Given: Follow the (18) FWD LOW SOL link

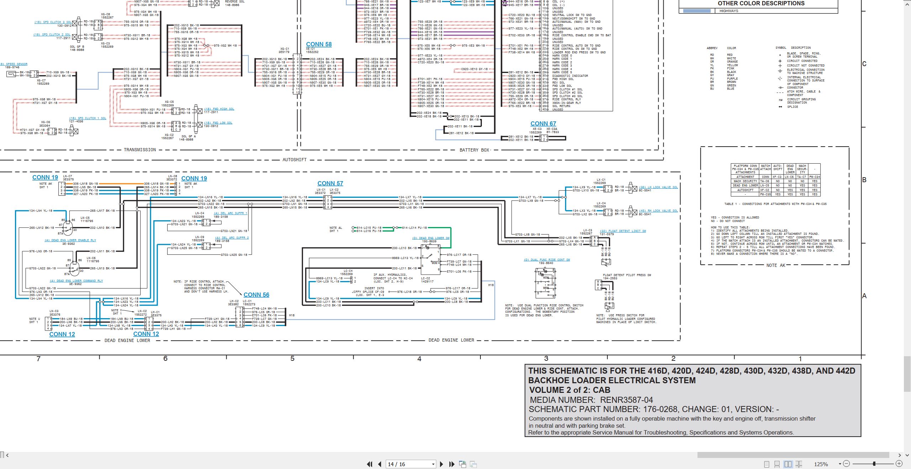Looking at the screenshot, I should 218,123.
